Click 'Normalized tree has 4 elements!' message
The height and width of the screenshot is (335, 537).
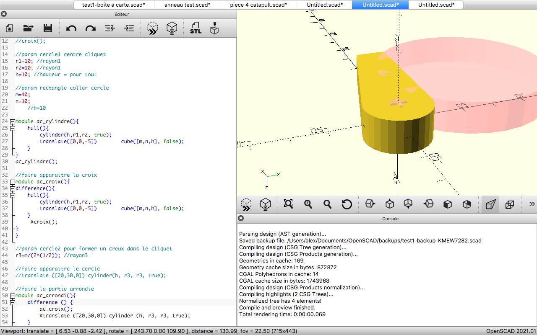click(x=280, y=301)
